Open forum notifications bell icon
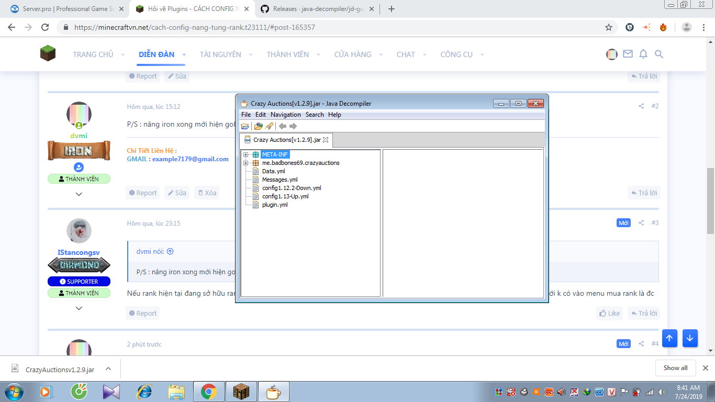 [x=643, y=54]
